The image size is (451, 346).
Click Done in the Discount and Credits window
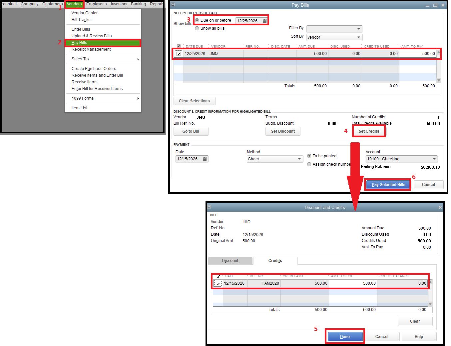(345, 336)
